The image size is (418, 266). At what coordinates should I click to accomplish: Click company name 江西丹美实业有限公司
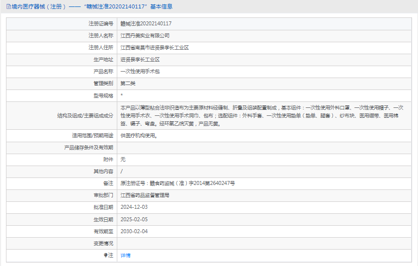tap(145, 36)
